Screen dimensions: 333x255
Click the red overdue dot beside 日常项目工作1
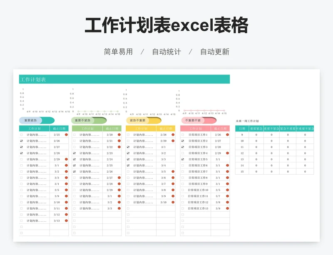[227, 135]
